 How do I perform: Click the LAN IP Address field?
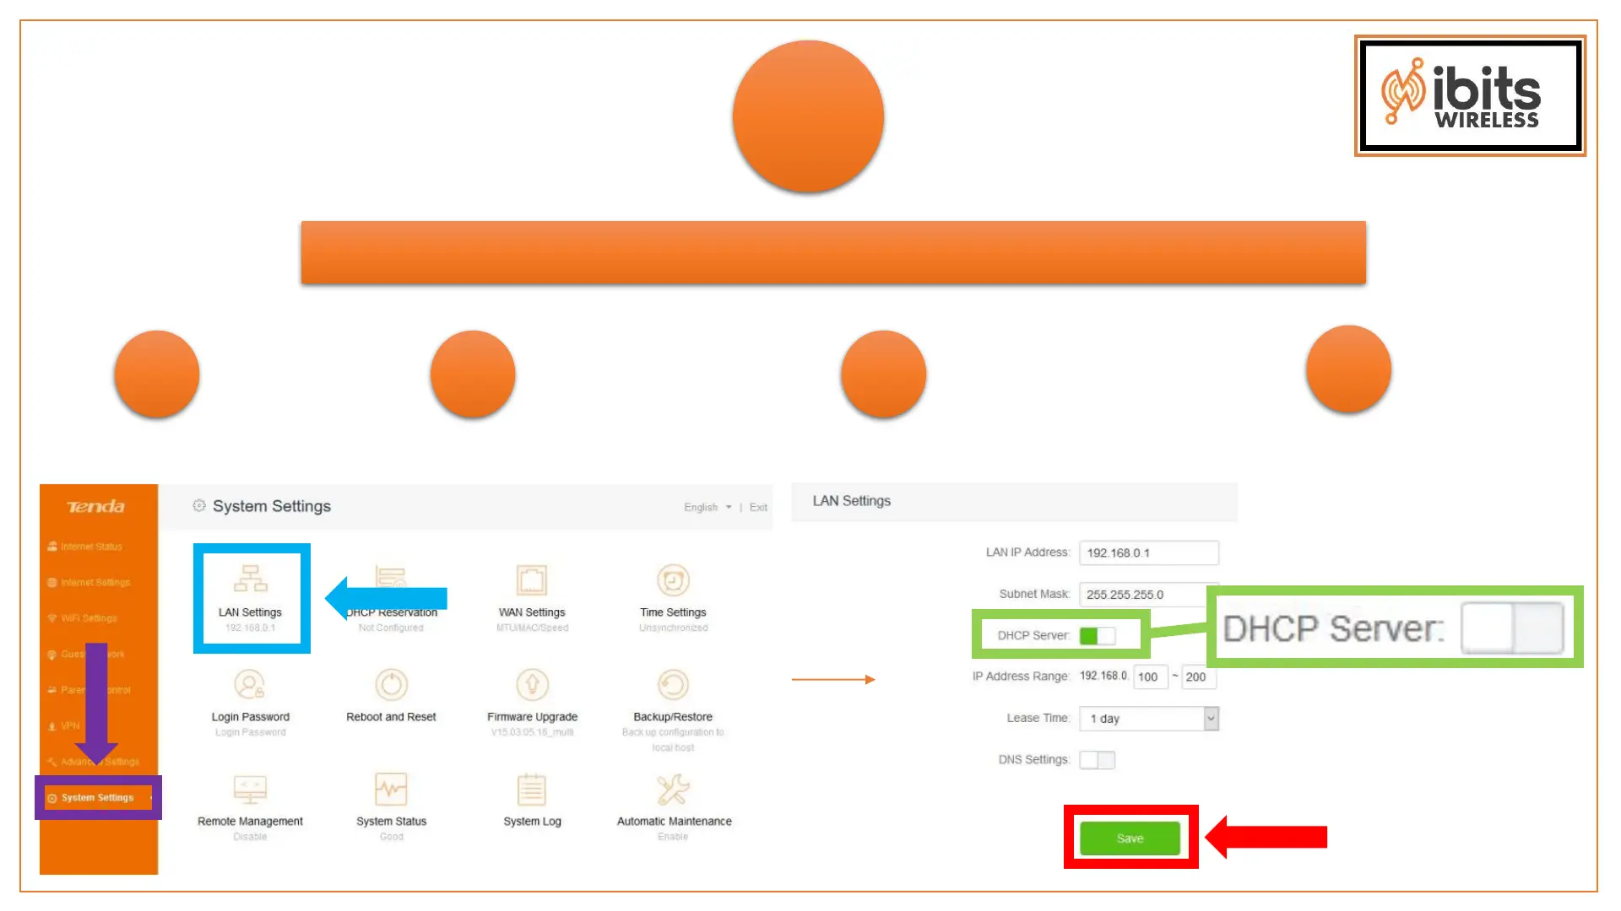pos(1148,553)
